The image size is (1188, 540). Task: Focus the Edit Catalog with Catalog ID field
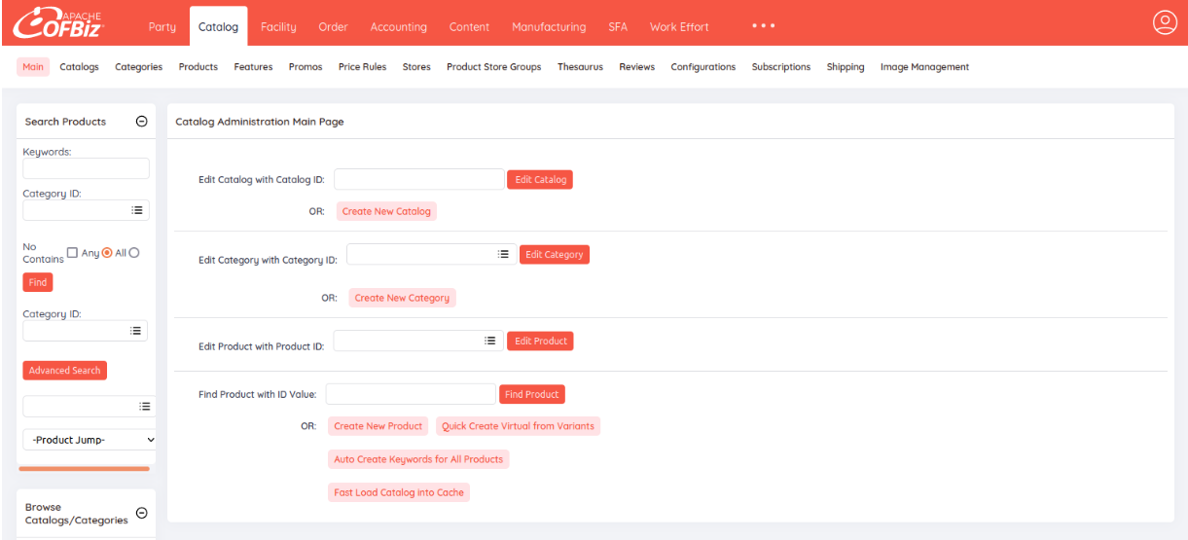click(419, 179)
